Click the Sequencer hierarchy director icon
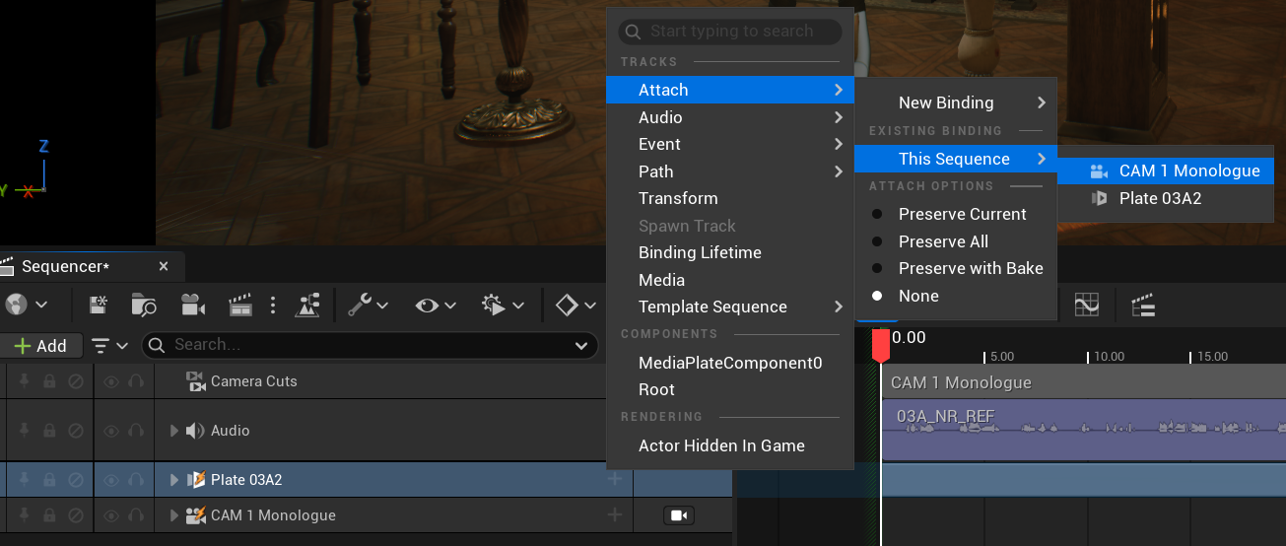Screen dimensions: 1286x546 click(308, 306)
